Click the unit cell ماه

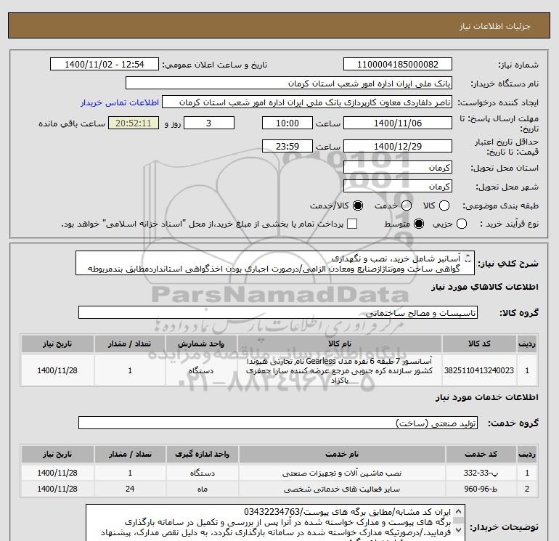point(202,489)
